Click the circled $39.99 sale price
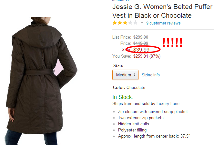This screenshot has height=145, width=214. [x=141, y=50]
